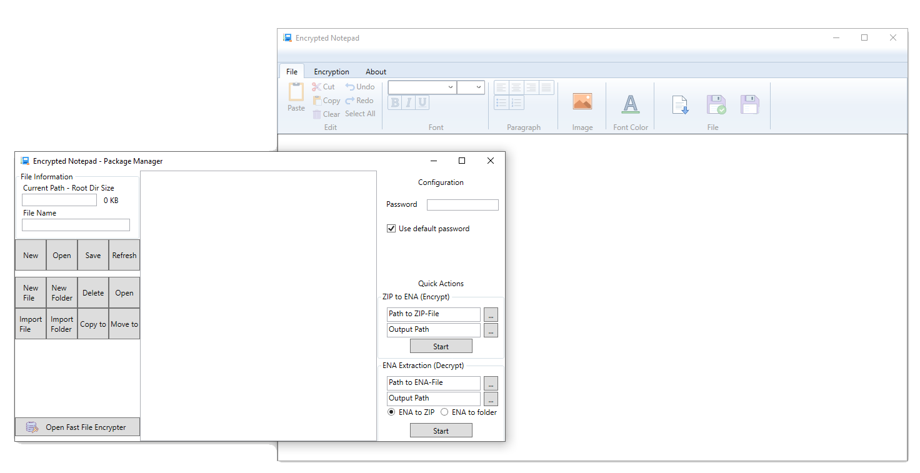The width and height of the screenshot is (920, 473).
Task: Click the Paste clipboard icon
Action: [x=296, y=92]
